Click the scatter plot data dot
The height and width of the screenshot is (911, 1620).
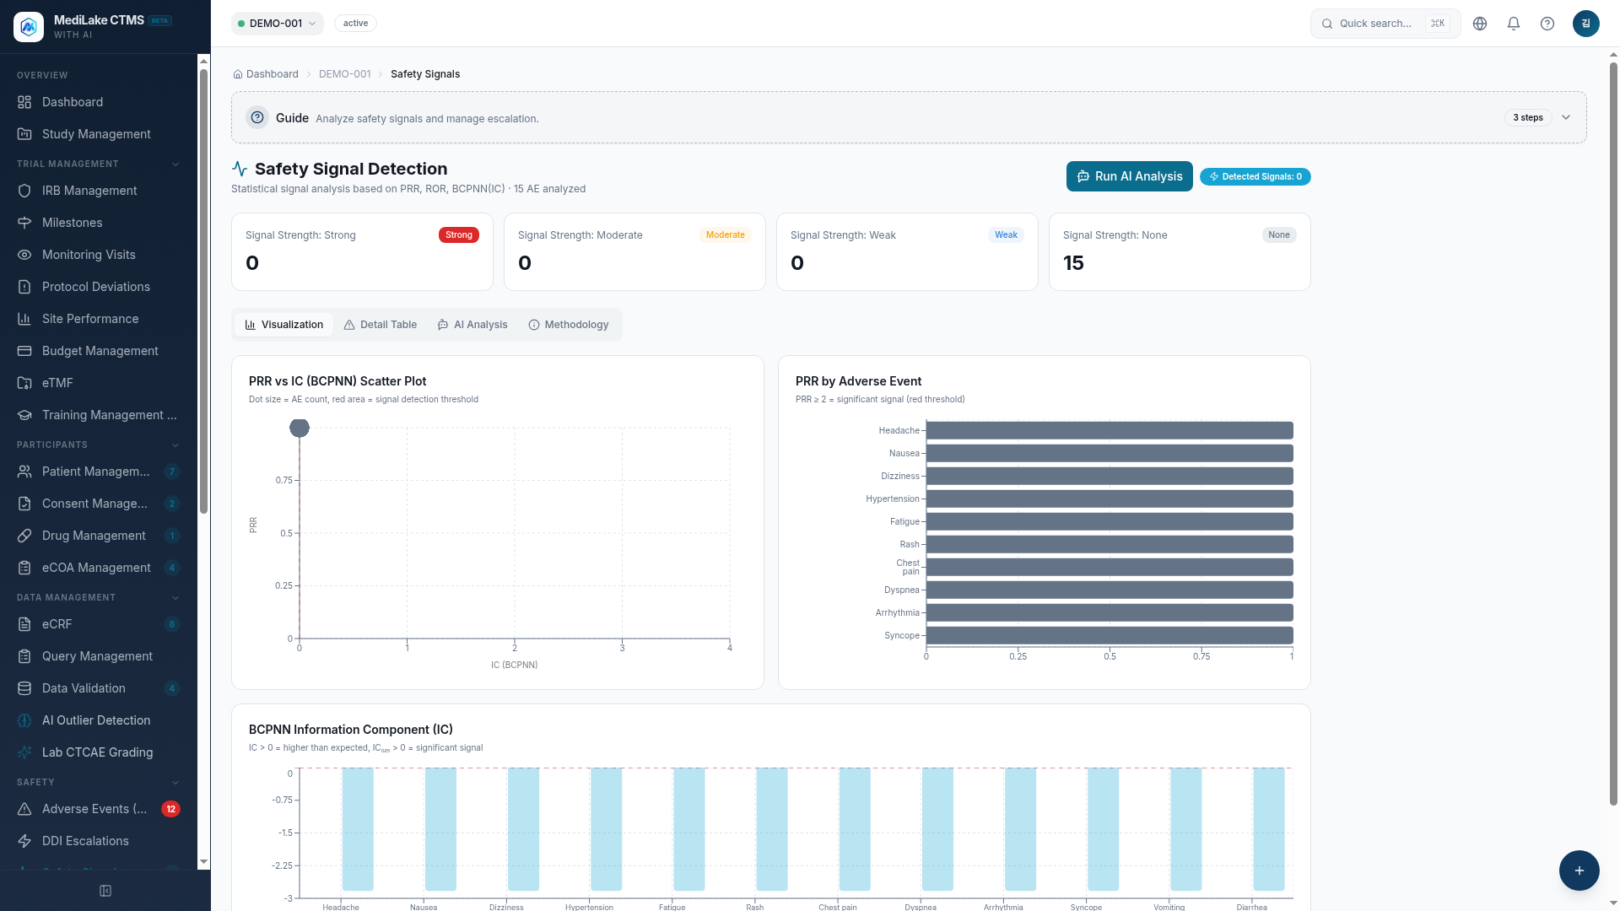(300, 429)
